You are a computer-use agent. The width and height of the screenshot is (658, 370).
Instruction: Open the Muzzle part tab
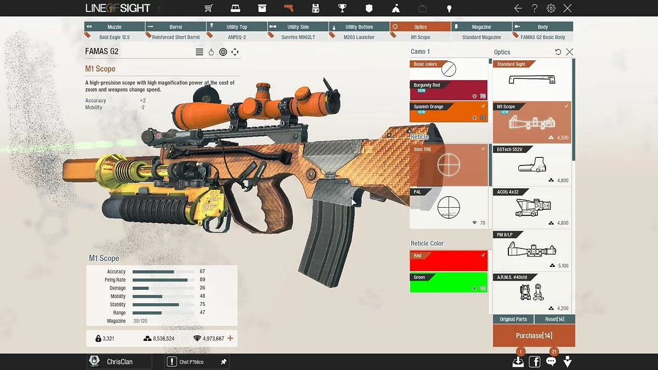pos(115,27)
